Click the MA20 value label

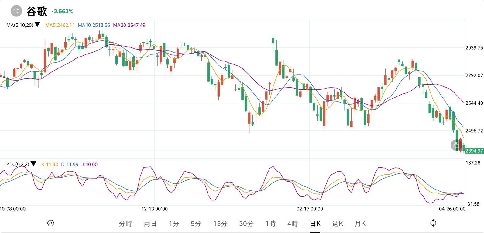point(129,25)
